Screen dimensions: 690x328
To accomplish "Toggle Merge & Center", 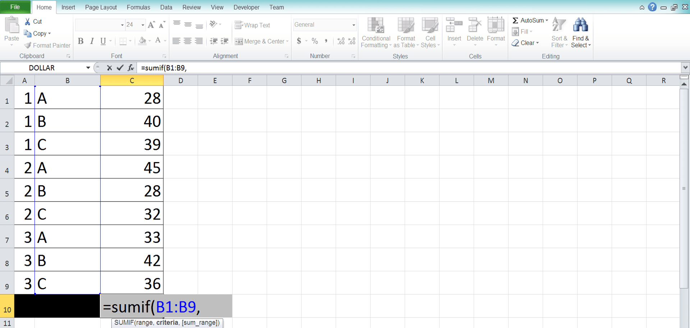I will click(x=259, y=41).
